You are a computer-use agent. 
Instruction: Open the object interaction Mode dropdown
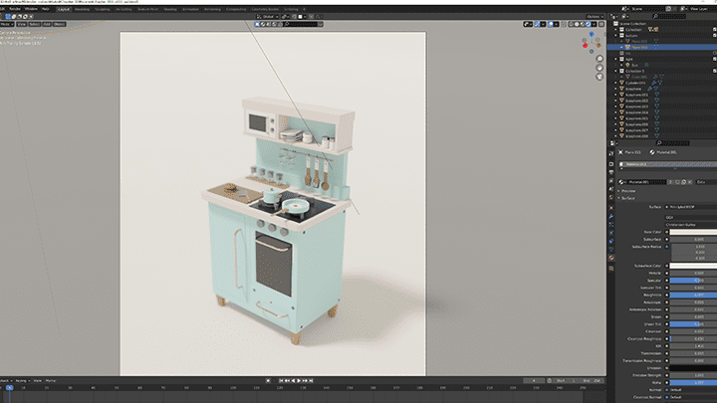pyautogui.click(x=7, y=24)
